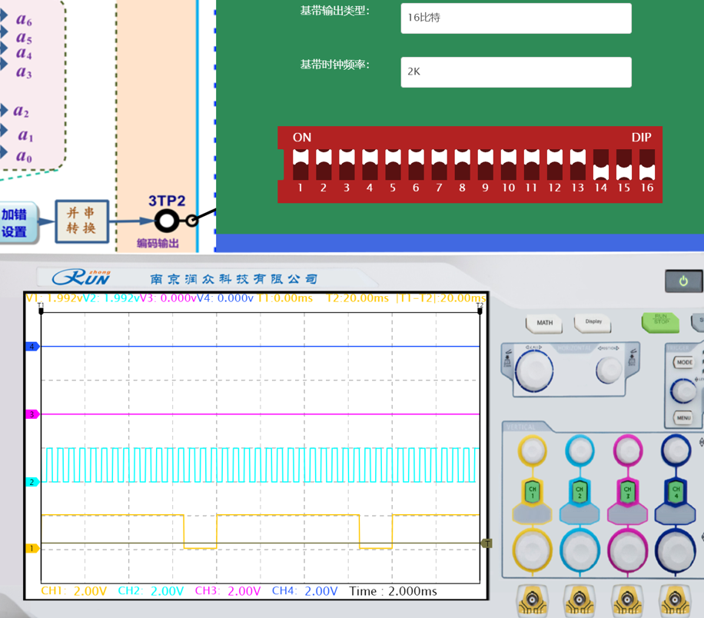This screenshot has width=704, height=618.
Task: Click the CH3 BNC input connector
Action: 627,600
